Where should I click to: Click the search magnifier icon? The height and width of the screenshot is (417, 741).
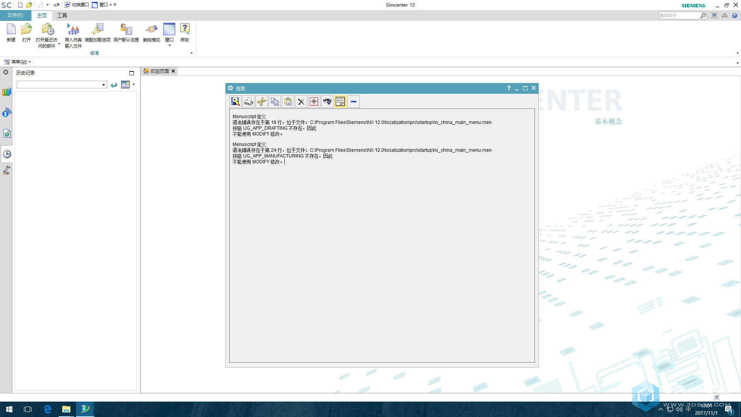pos(703,15)
